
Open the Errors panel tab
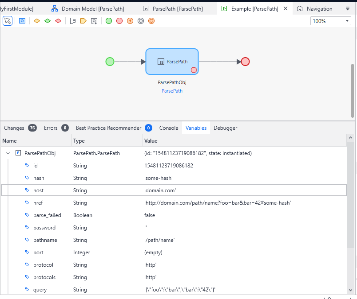(56, 128)
